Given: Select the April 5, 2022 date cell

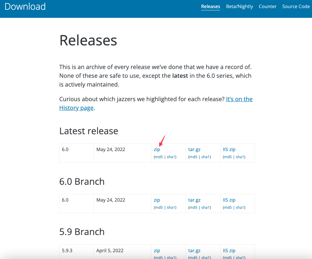Looking at the screenshot, I should [x=123, y=252].
